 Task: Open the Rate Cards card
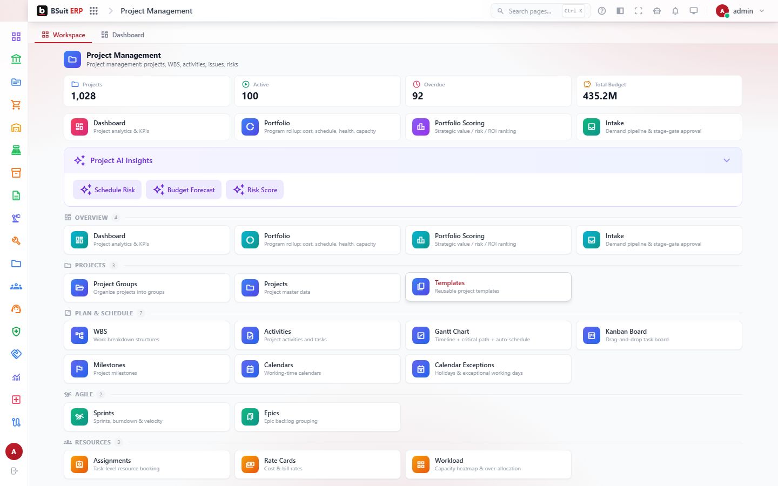click(x=317, y=464)
